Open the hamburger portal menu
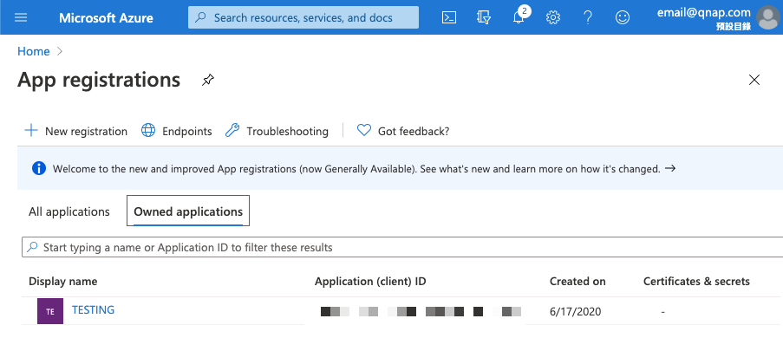The width and height of the screenshot is (783, 351). (x=22, y=17)
